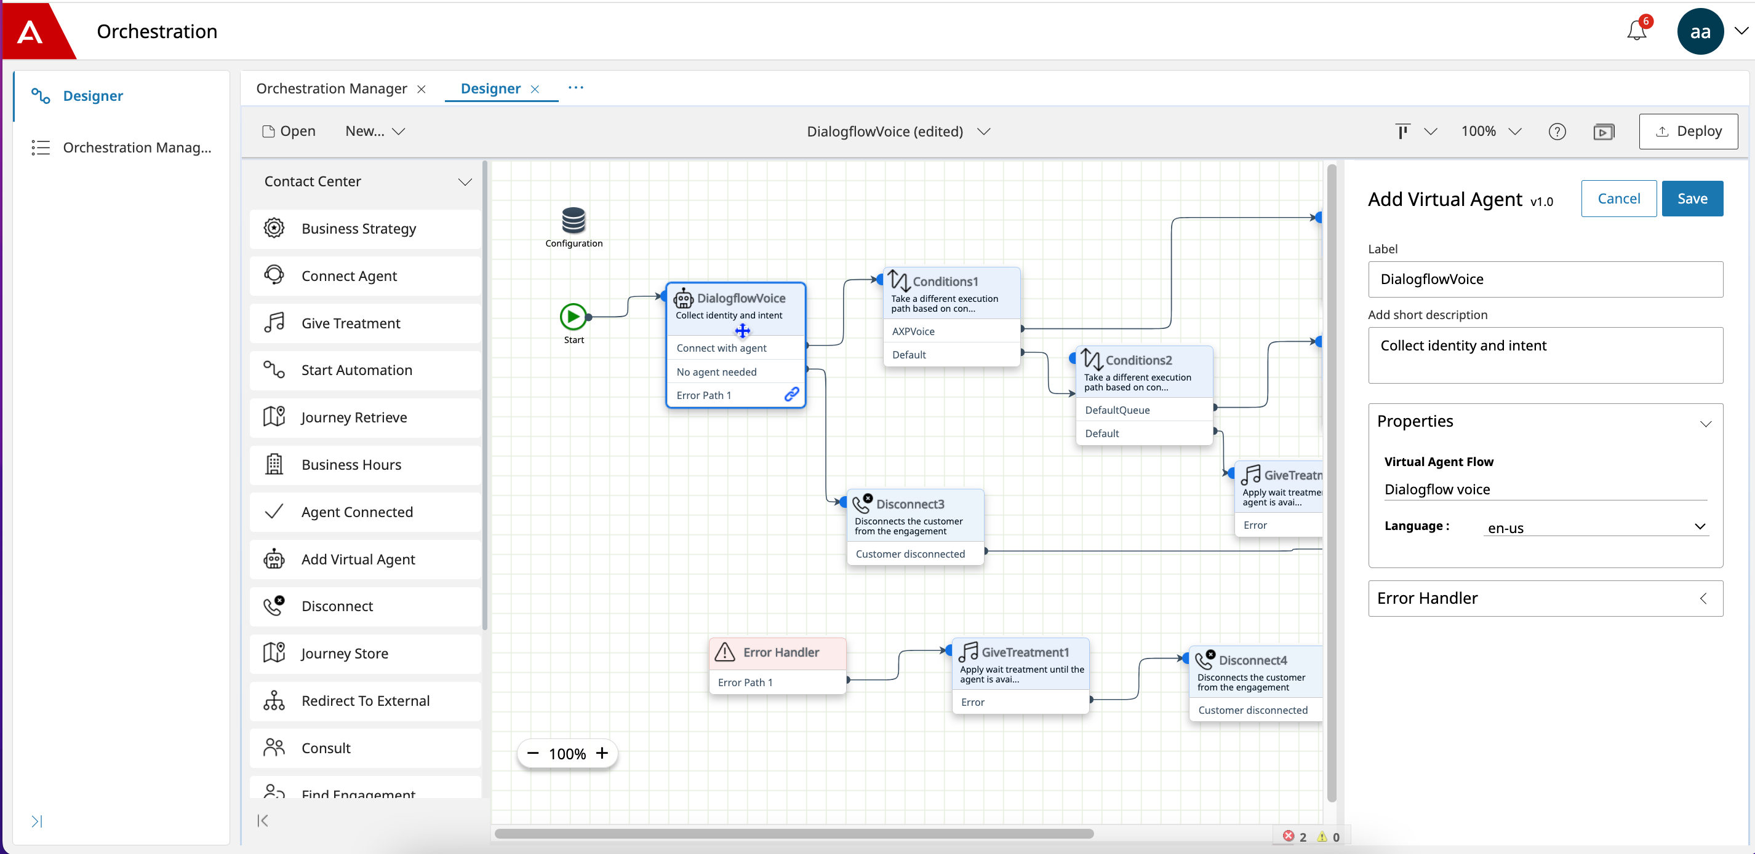
Task: Close the Orchestration Manager tab
Action: tap(422, 90)
